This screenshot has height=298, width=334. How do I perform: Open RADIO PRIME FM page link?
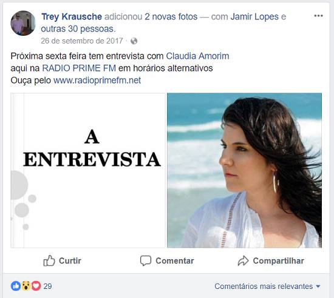tap(79, 68)
